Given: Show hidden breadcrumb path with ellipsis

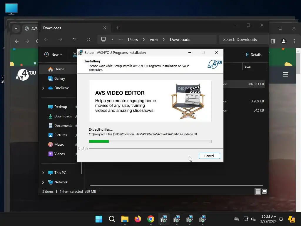Looking at the screenshot, I should point(121,39).
